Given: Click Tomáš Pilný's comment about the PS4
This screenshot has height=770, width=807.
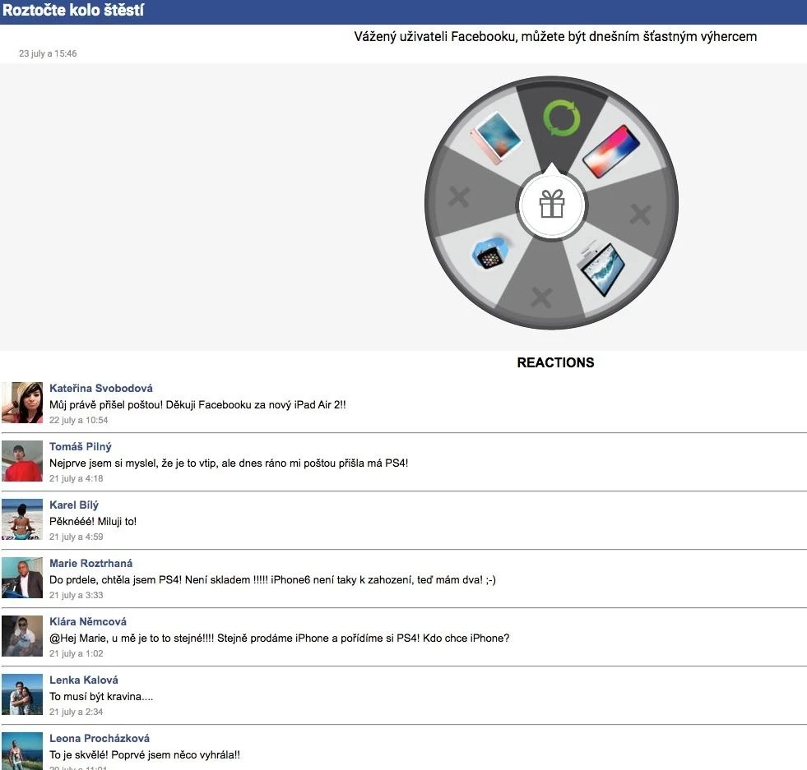Looking at the screenshot, I should pyautogui.click(x=229, y=463).
